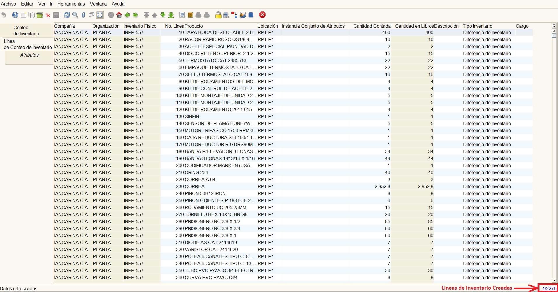Image resolution: width=558 pixels, height=292 pixels.
Task: Open the Ver menu
Action: (42, 4)
